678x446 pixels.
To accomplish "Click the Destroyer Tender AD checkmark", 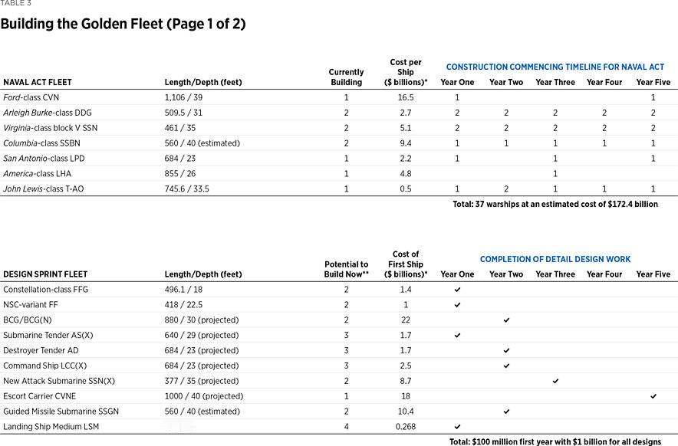I will (506, 350).
